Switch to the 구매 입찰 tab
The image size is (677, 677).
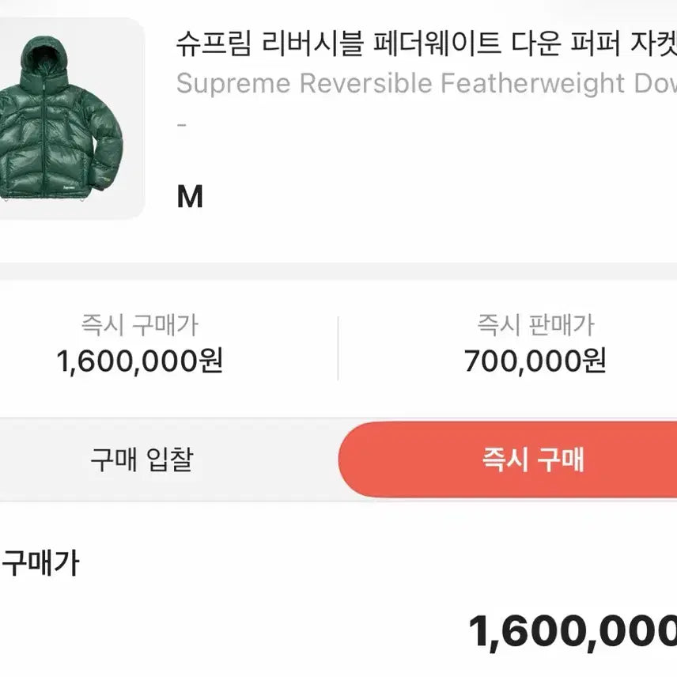pos(141,460)
